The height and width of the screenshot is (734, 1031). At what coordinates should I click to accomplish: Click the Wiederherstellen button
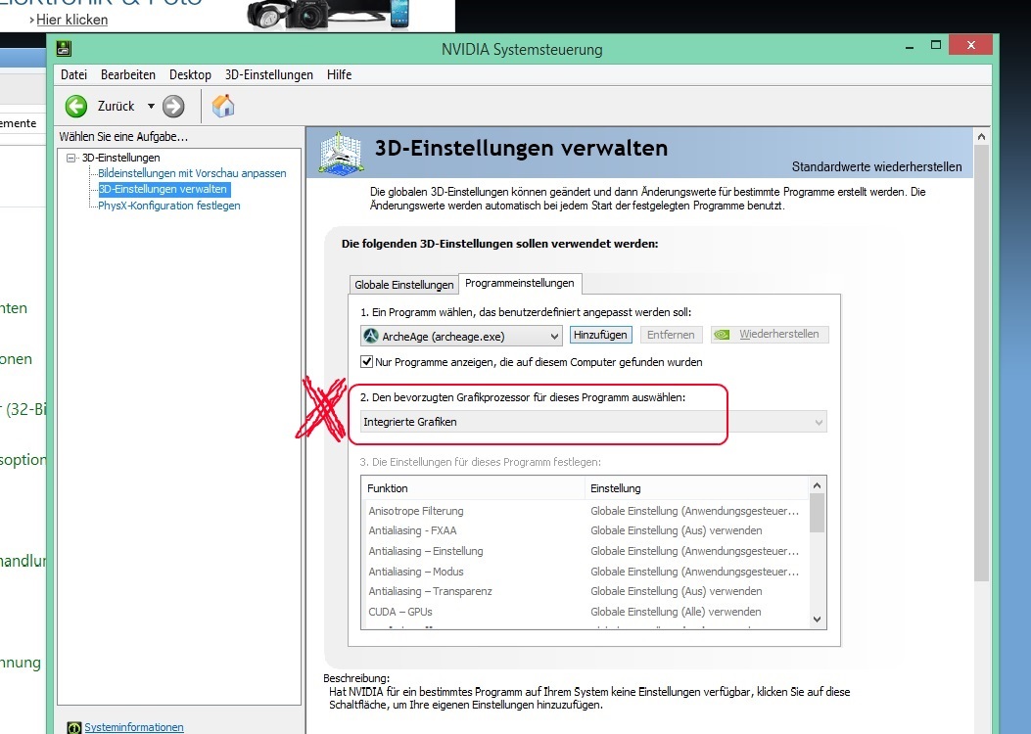(x=770, y=335)
